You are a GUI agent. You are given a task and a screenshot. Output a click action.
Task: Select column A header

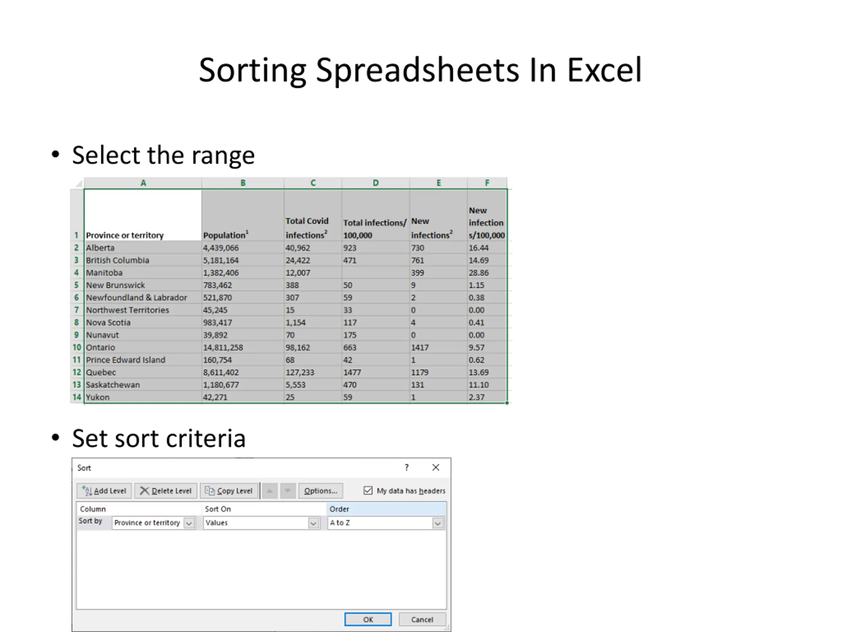(143, 183)
